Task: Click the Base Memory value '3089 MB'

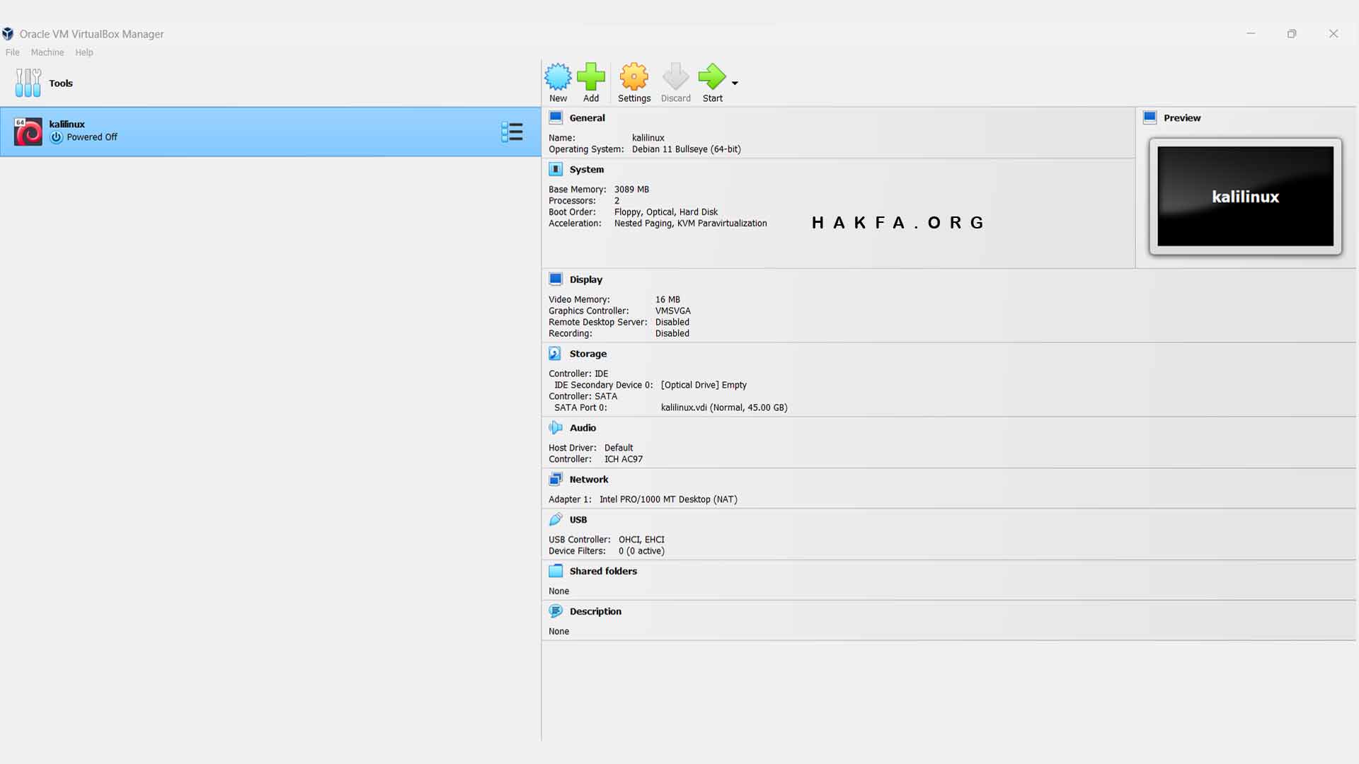Action: pos(631,190)
